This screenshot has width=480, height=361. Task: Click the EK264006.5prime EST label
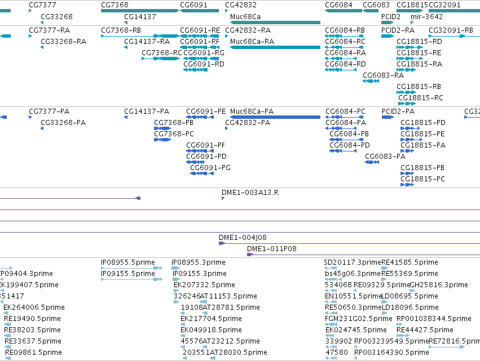(34, 307)
